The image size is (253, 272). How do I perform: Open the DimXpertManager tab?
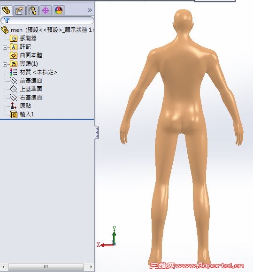click(x=46, y=10)
